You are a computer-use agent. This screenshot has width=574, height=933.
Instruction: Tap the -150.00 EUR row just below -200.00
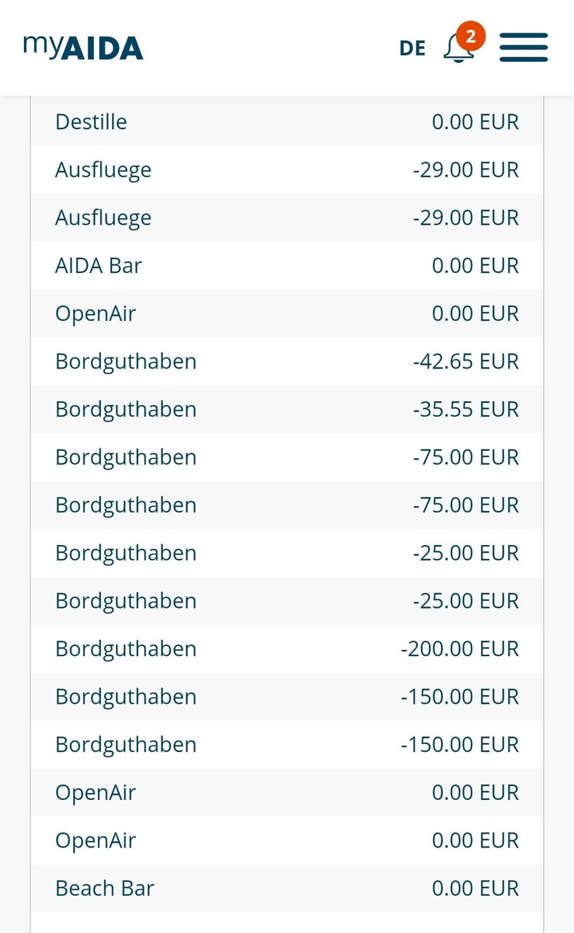460,697
